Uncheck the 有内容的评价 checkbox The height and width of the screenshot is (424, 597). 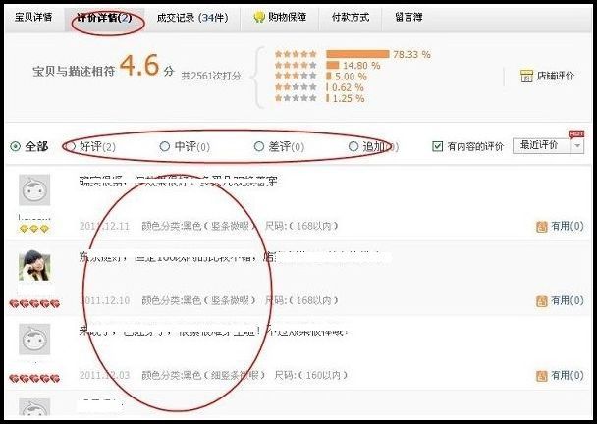(x=438, y=146)
